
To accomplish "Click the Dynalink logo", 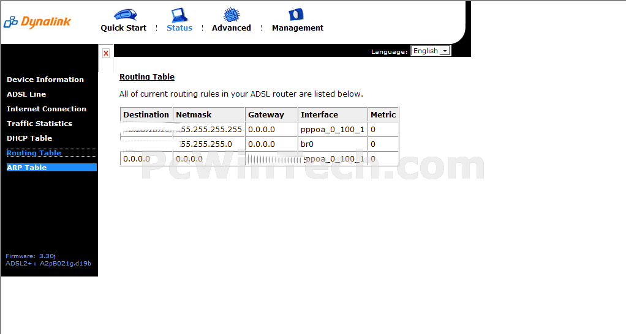I will point(37,22).
